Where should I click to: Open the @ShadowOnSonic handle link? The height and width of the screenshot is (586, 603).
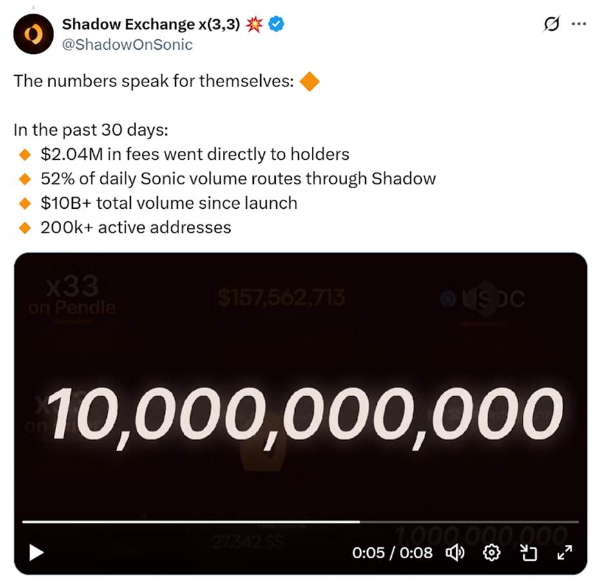(127, 44)
